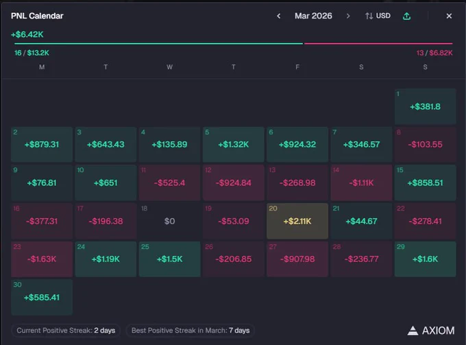466x345 pixels.
Task: Click the Current Positive Streak pill
Action: [x=66, y=331]
